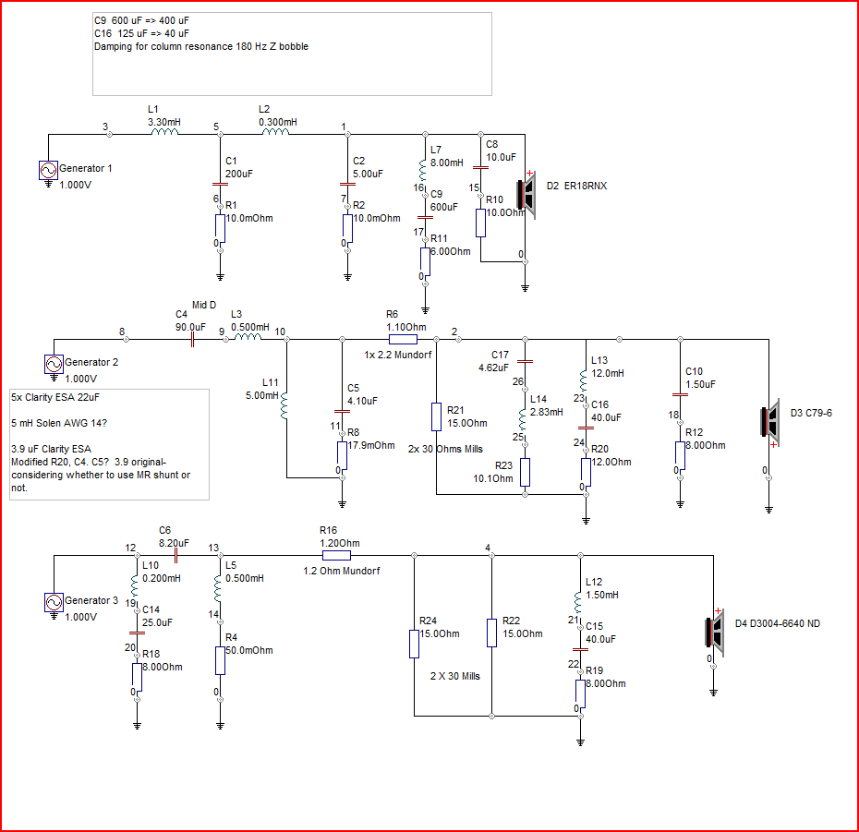Select inductor L3 0.500mH coil
859x832 pixels.
[248, 336]
